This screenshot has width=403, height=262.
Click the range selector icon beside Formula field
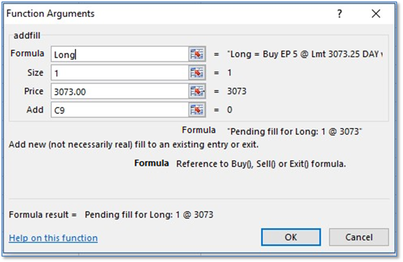197,55
